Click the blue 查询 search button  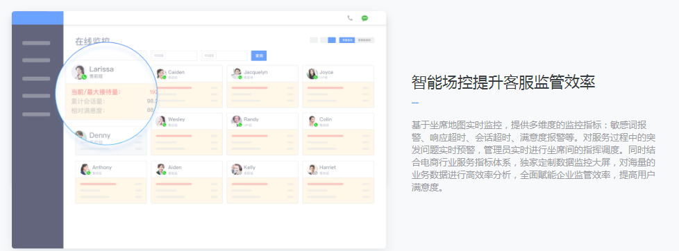coord(259,55)
